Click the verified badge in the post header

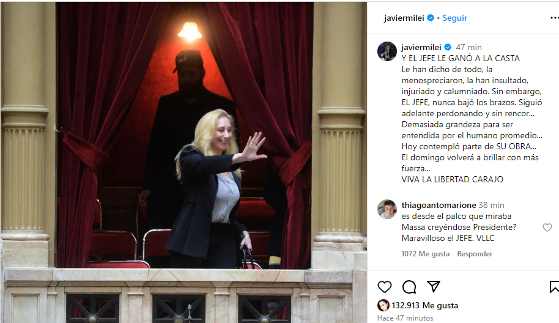coord(431,18)
